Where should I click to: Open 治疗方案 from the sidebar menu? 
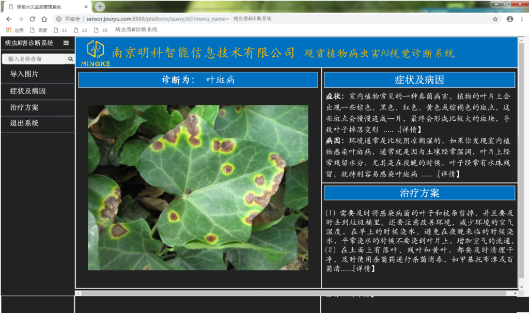pos(24,107)
